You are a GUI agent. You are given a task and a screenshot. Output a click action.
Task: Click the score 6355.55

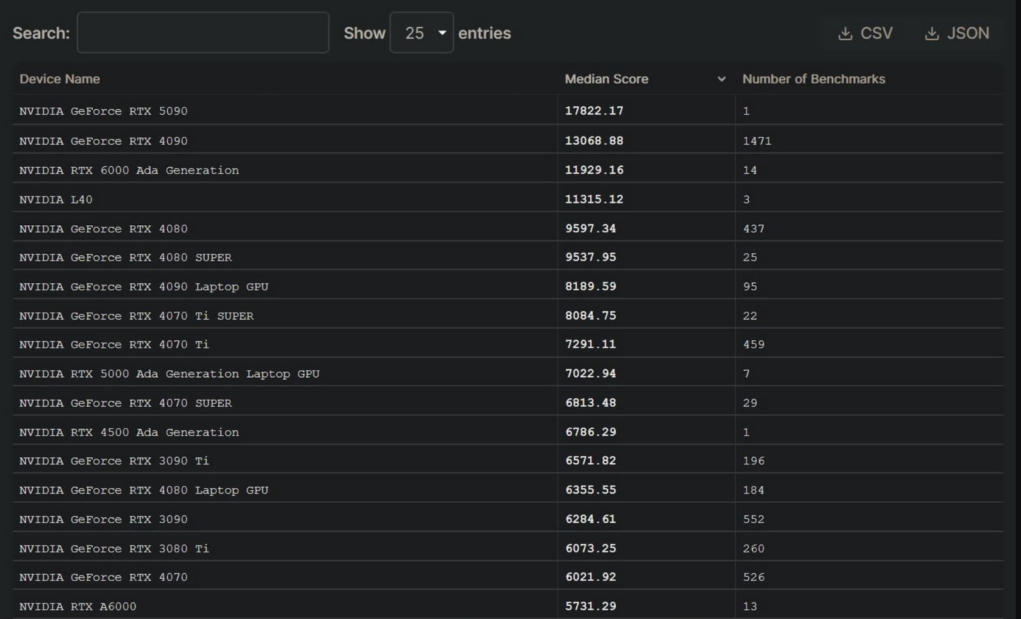(591, 490)
